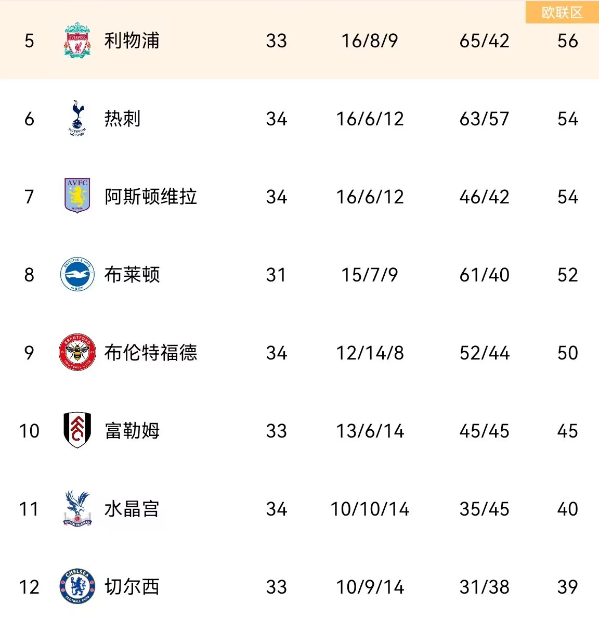Viewport: 599px width, 629px height.
Task: Tap the Fulham club shield
Action: point(77,430)
